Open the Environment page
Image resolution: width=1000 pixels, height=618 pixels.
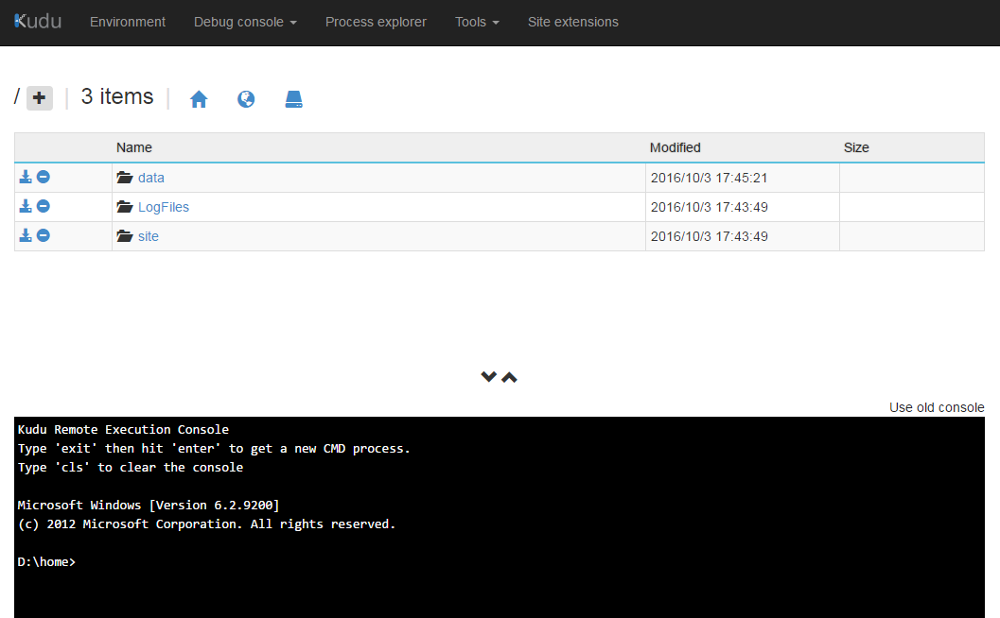click(x=128, y=22)
